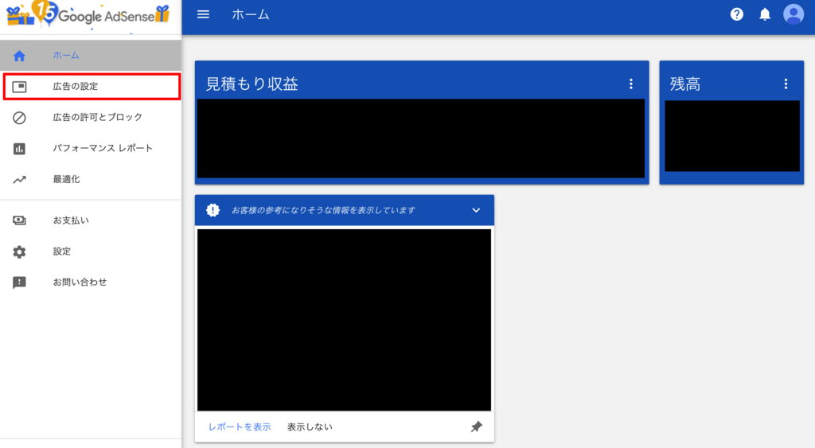Image resolution: width=815 pixels, height=448 pixels.
Task: Click the 見積もり収益 card title
Action: click(252, 84)
